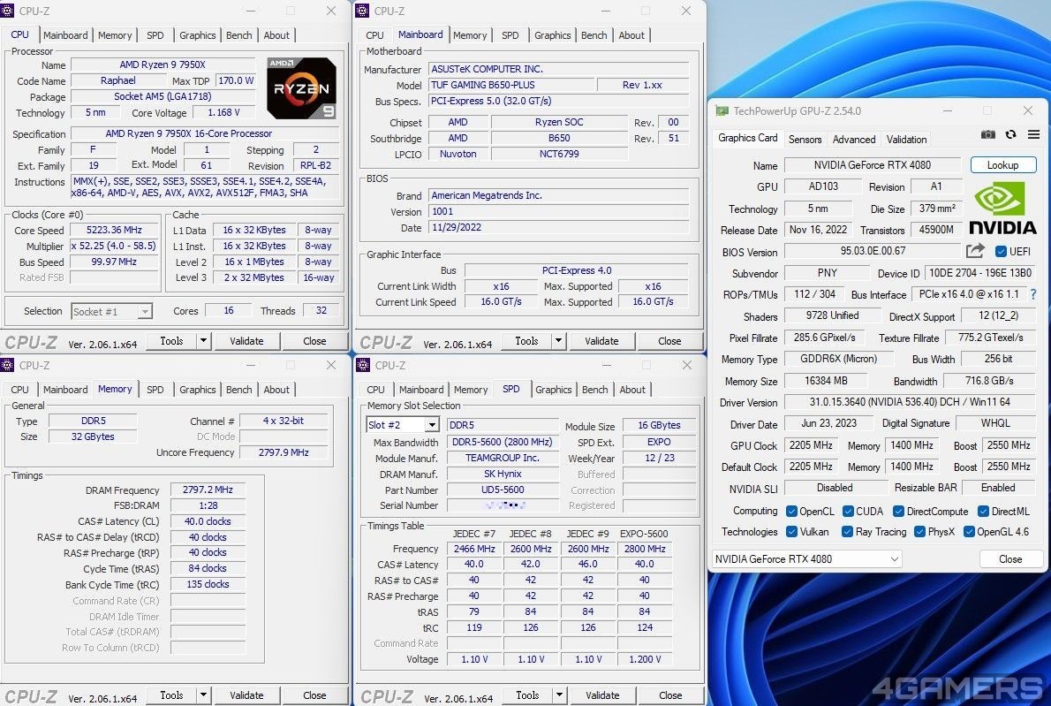Screen dimensions: 1051x706
Task: Click Validate in the SPD window
Action: point(602,695)
